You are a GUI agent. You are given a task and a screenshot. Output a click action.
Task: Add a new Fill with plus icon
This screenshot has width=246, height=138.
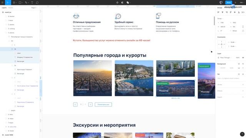(x=243, y=74)
